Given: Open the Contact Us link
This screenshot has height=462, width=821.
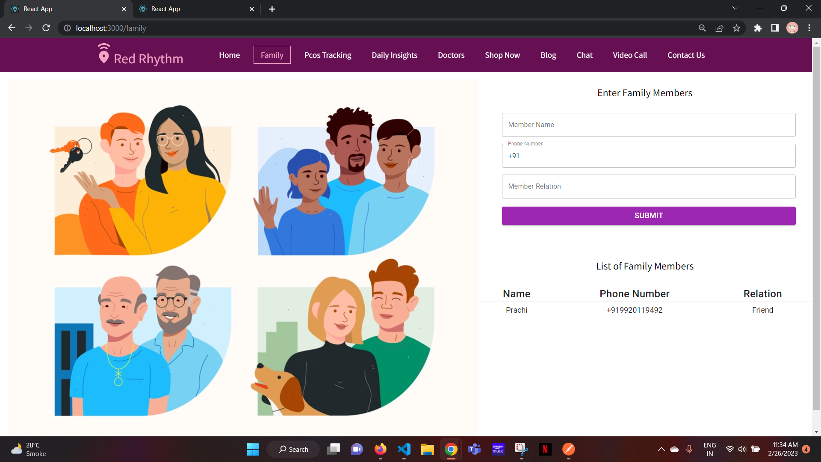Looking at the screenshot, I should point(686,55).
